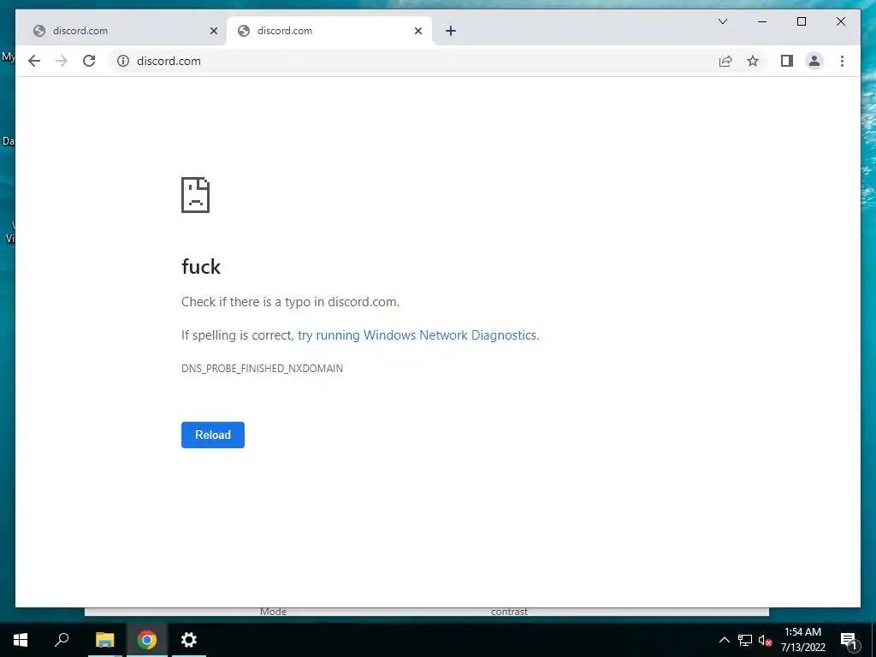Screen dimensions: 876x657
Task: Bookmark this page with the star icon
Action: (x=753, y=61)
